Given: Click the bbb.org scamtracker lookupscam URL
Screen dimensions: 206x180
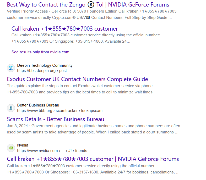Looking at the screenshot, I should (x=60, y=111).
